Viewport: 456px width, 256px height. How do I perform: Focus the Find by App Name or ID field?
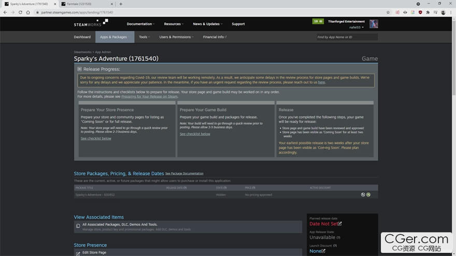point(347,37)
